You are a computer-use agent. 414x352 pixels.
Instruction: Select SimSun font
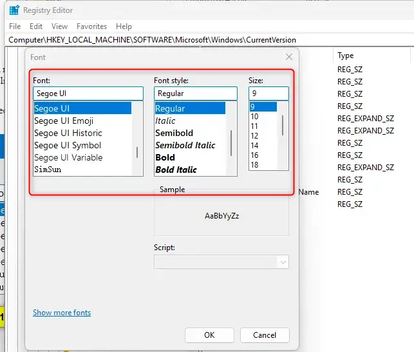[x=82, y=170]
